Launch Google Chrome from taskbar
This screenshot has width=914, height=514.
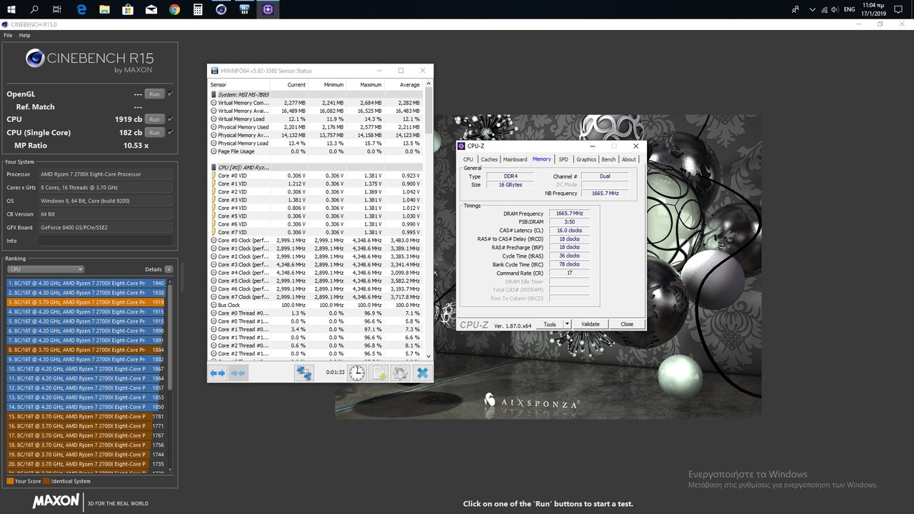(x=175, y=9)
